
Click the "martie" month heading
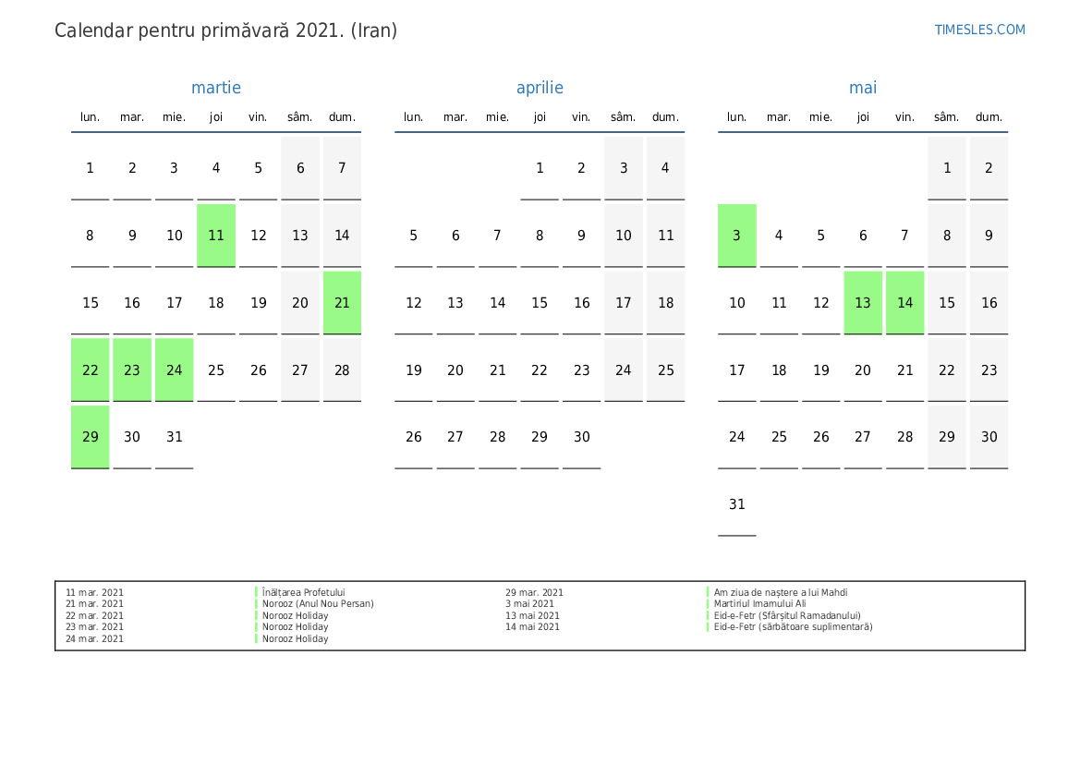[216, 88]
